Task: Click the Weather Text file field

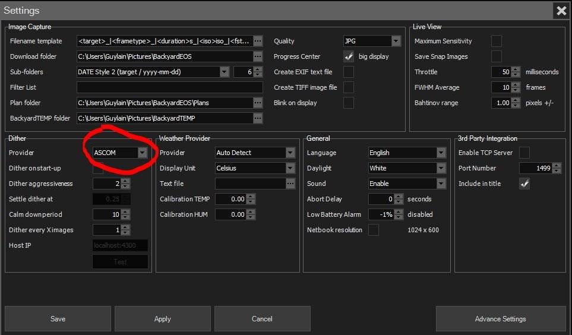Action: tap(250, 183)
